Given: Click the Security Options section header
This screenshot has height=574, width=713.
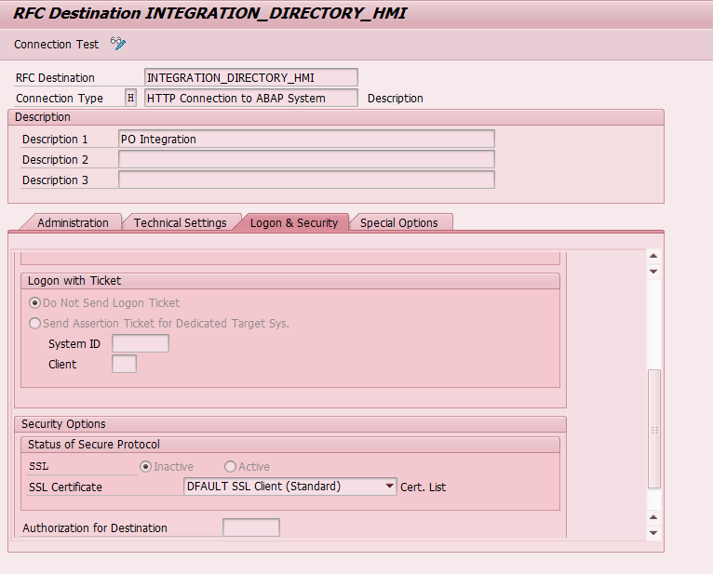Looking at the screenshot, I should [290, 424].
